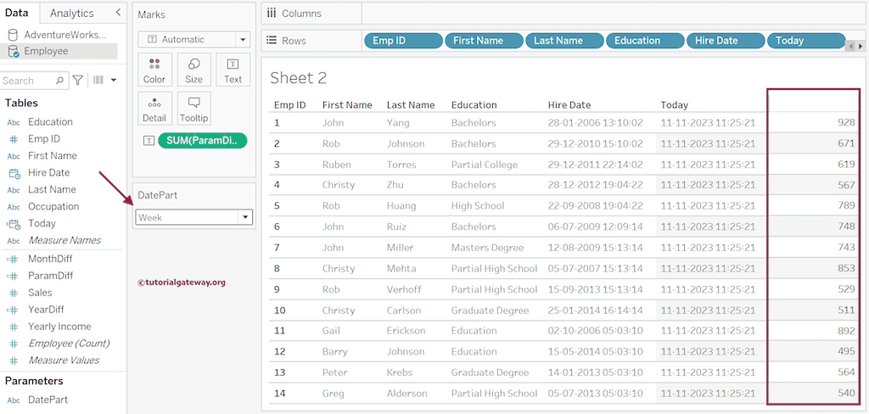Open the mark type Automatic dropdown
869x414 pixels.
194,39
